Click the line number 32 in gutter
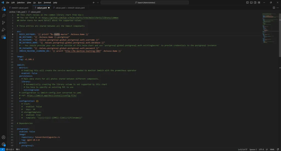The width and height of the screenshot is (281, 151). click(x=12, y=101)
